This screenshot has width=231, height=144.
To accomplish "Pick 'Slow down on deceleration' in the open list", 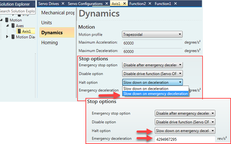I will click(146, 89).
